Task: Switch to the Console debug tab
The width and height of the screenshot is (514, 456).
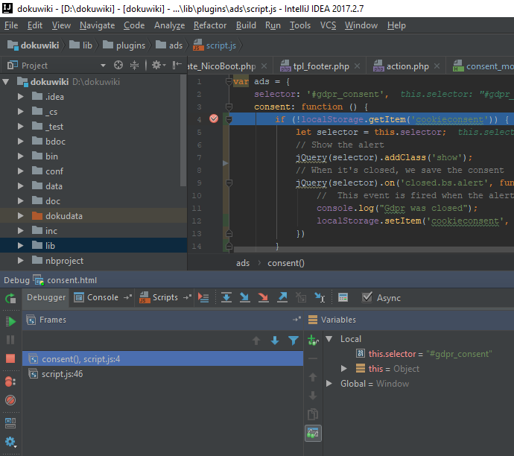Action: pyautogui.click(x=103, y=297)
